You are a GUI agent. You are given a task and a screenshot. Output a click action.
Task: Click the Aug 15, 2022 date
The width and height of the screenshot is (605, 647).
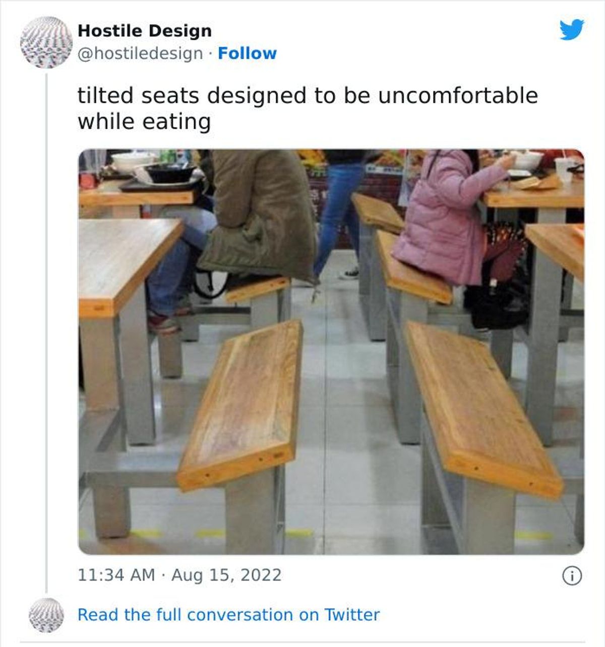226,575
